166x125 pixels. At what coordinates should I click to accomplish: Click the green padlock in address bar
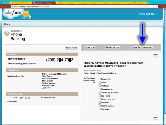click(12, 6)
